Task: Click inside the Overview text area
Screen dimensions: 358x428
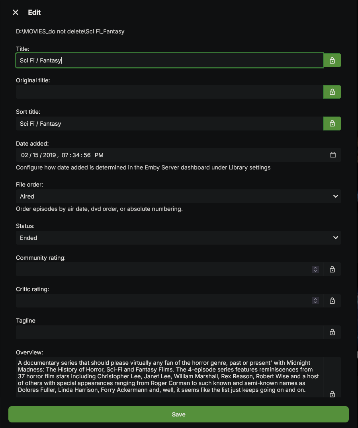Action: (x=169, y=376)
